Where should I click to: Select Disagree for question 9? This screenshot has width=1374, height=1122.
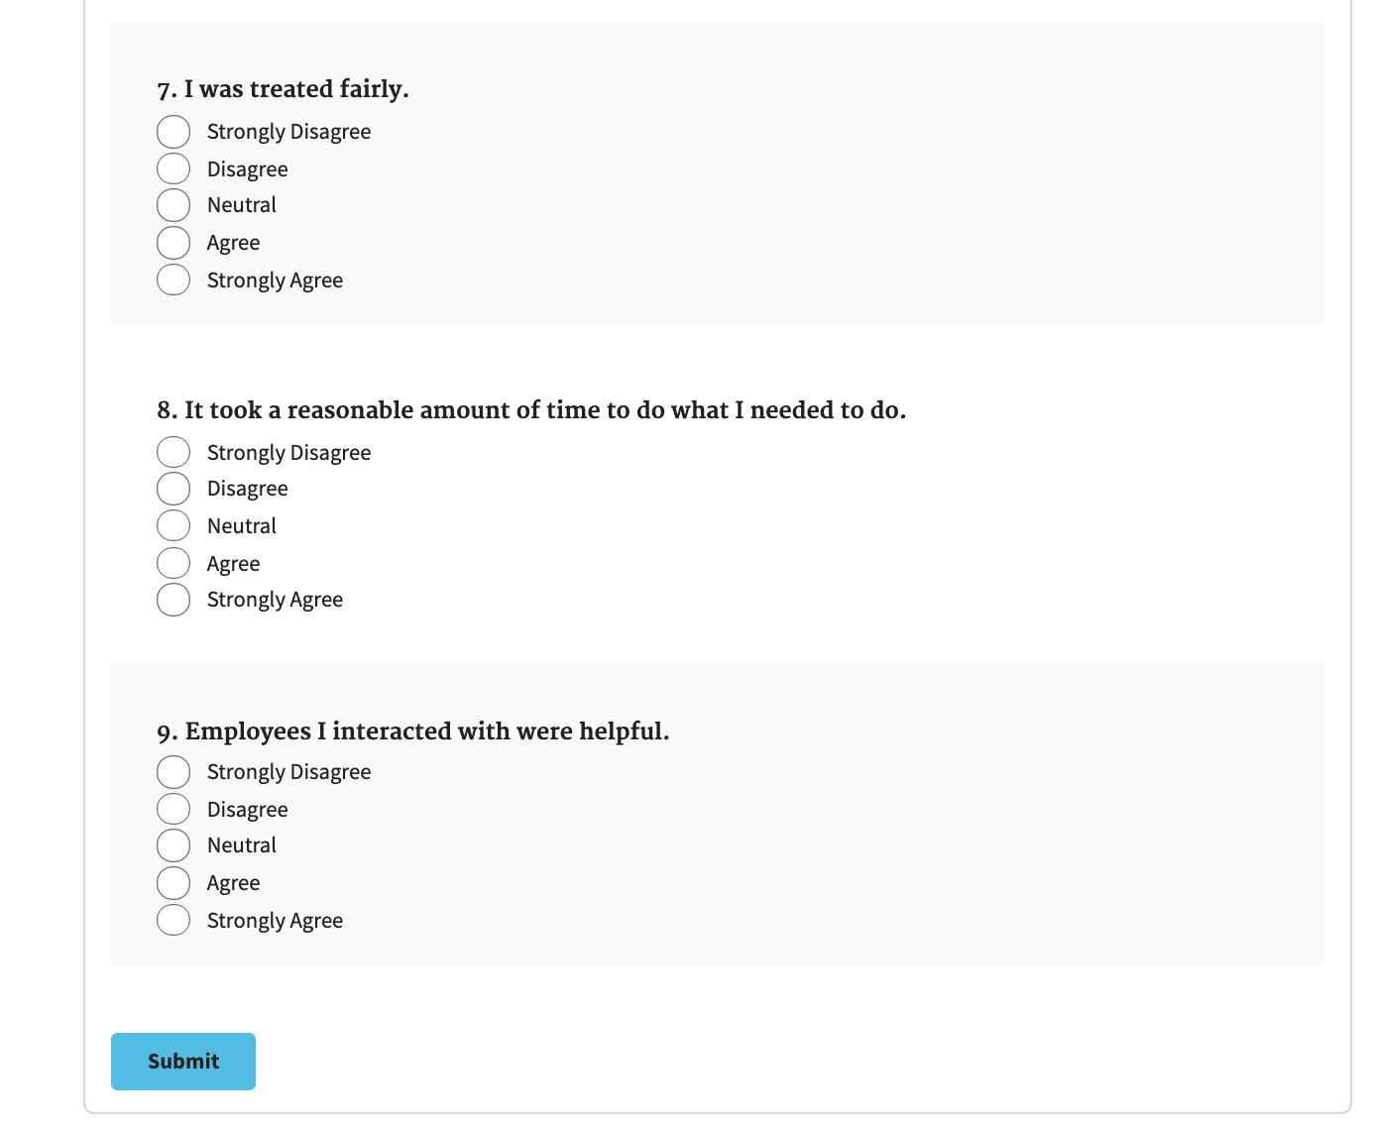click(x=173, y=809)
